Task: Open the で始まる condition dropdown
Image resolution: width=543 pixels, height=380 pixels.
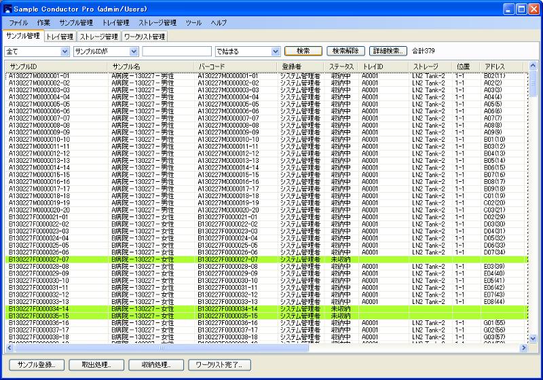Action: click(275, 51)
